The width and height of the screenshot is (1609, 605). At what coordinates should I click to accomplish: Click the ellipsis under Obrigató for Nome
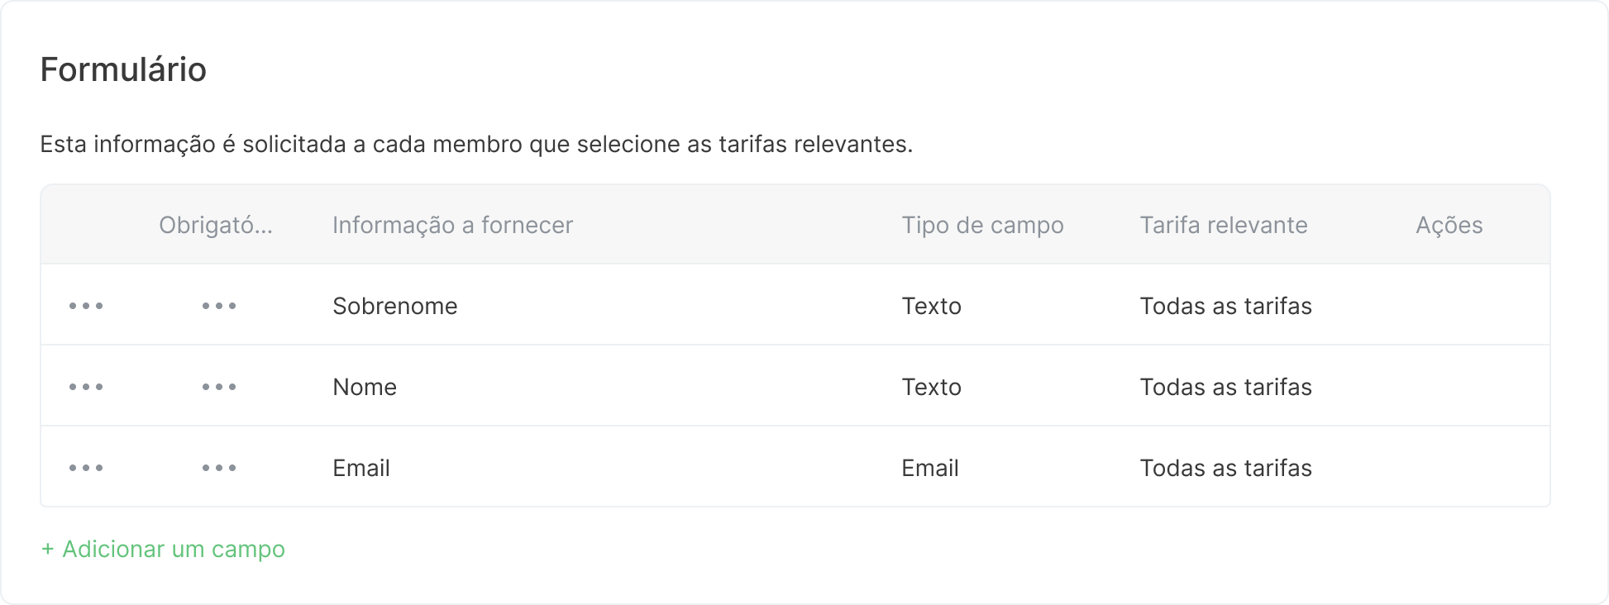tap(218, 385)
